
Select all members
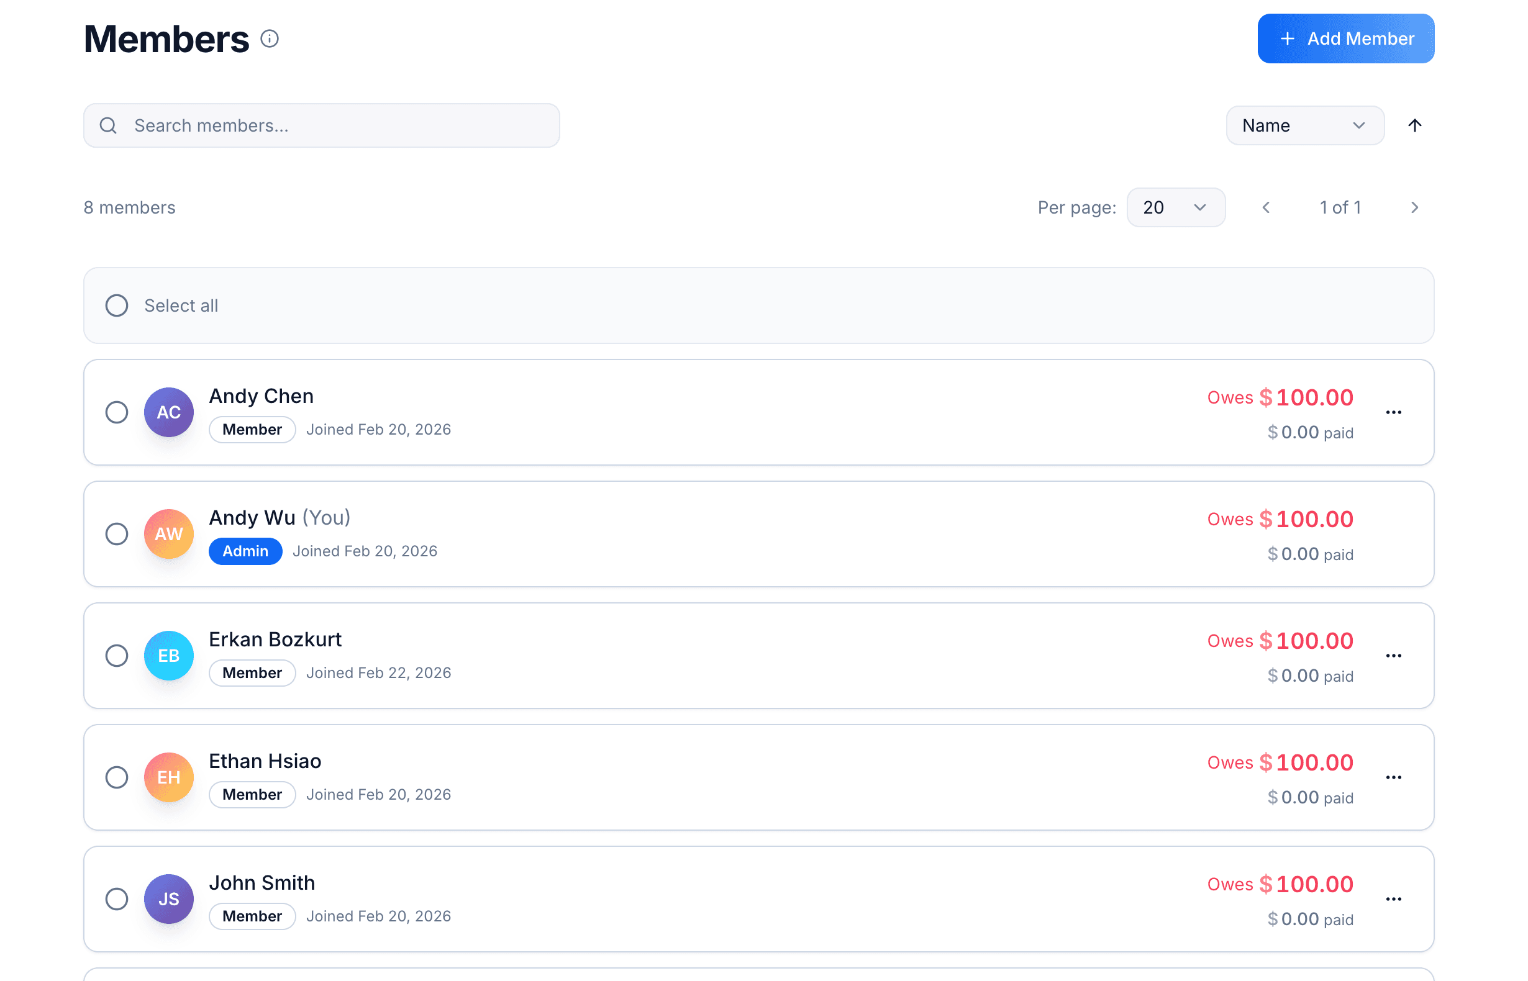click(117, 305)
